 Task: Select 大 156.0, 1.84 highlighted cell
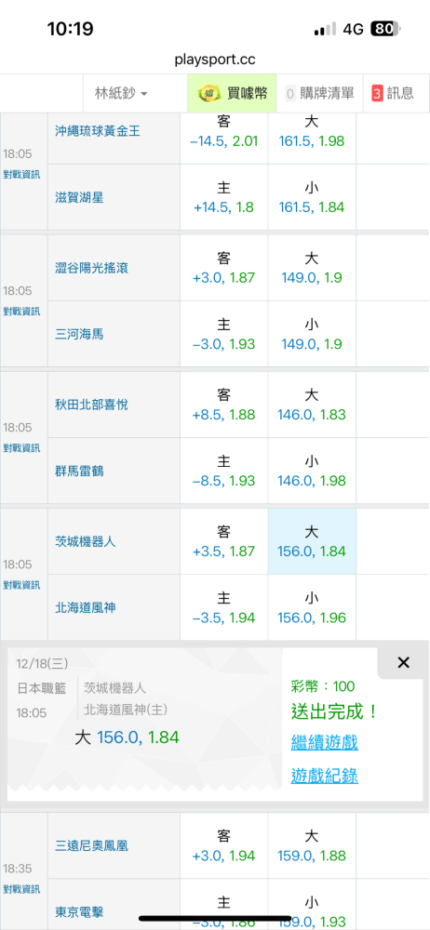point(312,541)
